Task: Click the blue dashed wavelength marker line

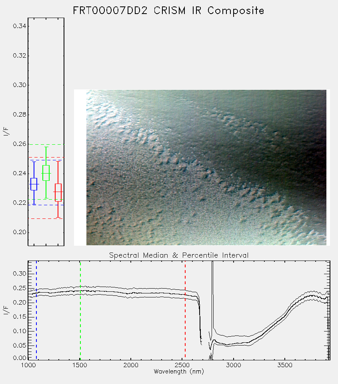Action: click(x=36, y=310)
